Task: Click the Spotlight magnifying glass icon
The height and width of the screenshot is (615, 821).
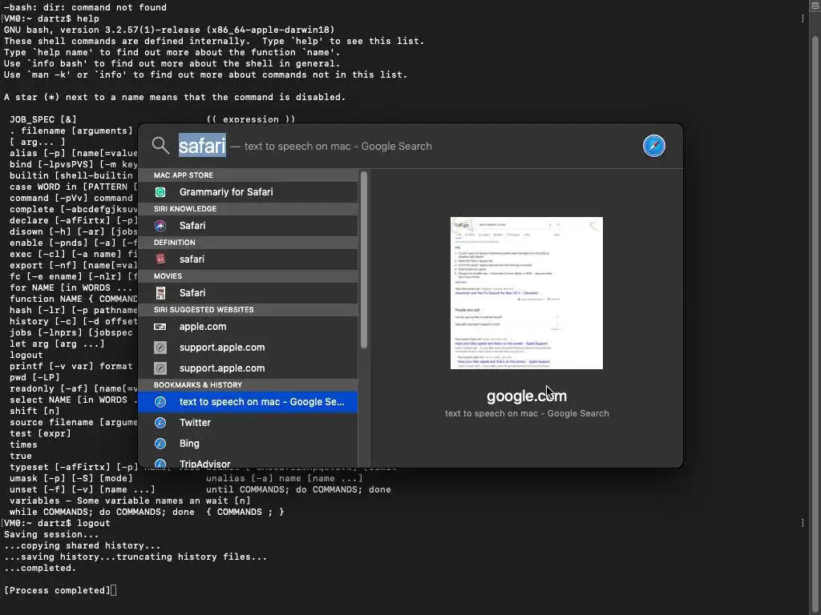Action: [x=160, y=146]
